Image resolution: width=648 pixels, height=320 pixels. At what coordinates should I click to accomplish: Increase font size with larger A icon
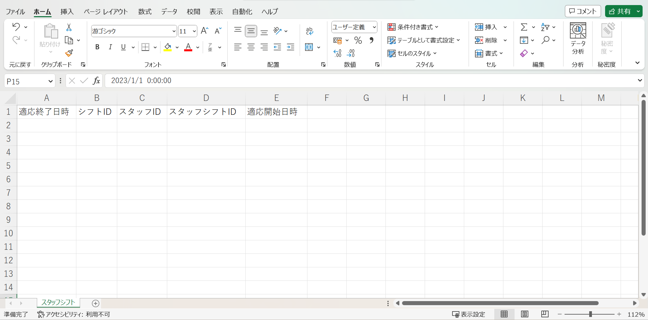coord(204,31)
